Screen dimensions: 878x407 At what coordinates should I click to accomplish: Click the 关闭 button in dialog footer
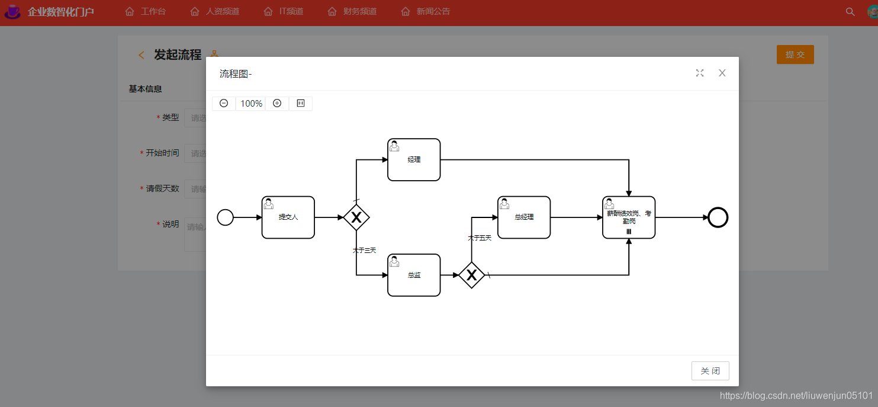pos(710,371)
